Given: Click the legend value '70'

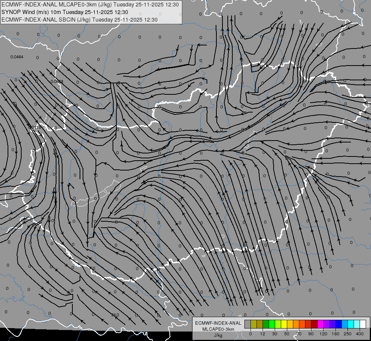Looking at the screenshot, I should tap(299, 334).
